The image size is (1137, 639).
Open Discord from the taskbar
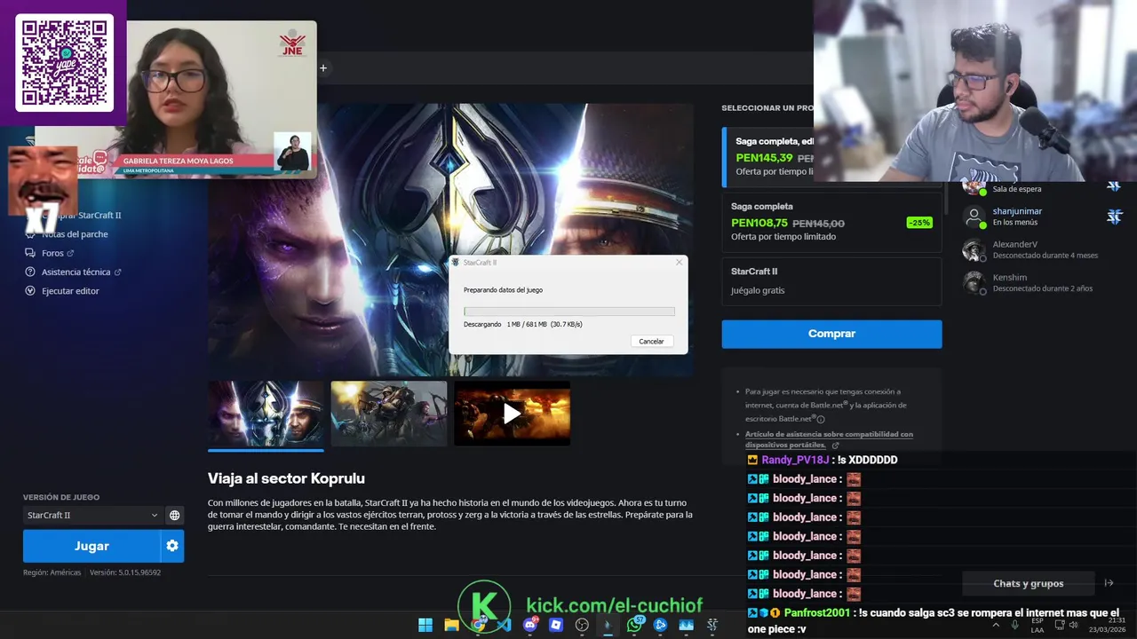pos(530,625)
